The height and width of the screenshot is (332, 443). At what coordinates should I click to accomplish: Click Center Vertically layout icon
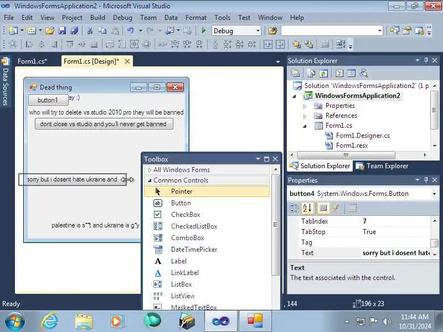(x=280, y=44)
